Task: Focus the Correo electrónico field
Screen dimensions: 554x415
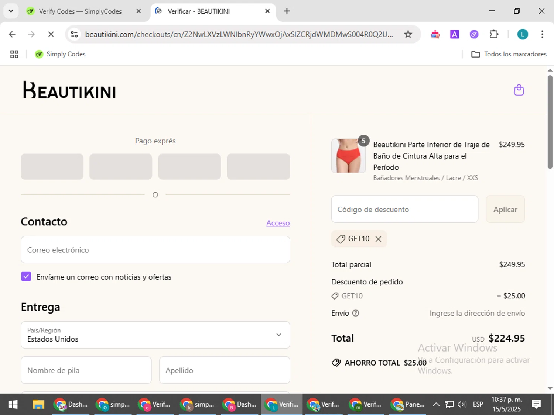Action: pyautogui.click(x=155, y=250)
